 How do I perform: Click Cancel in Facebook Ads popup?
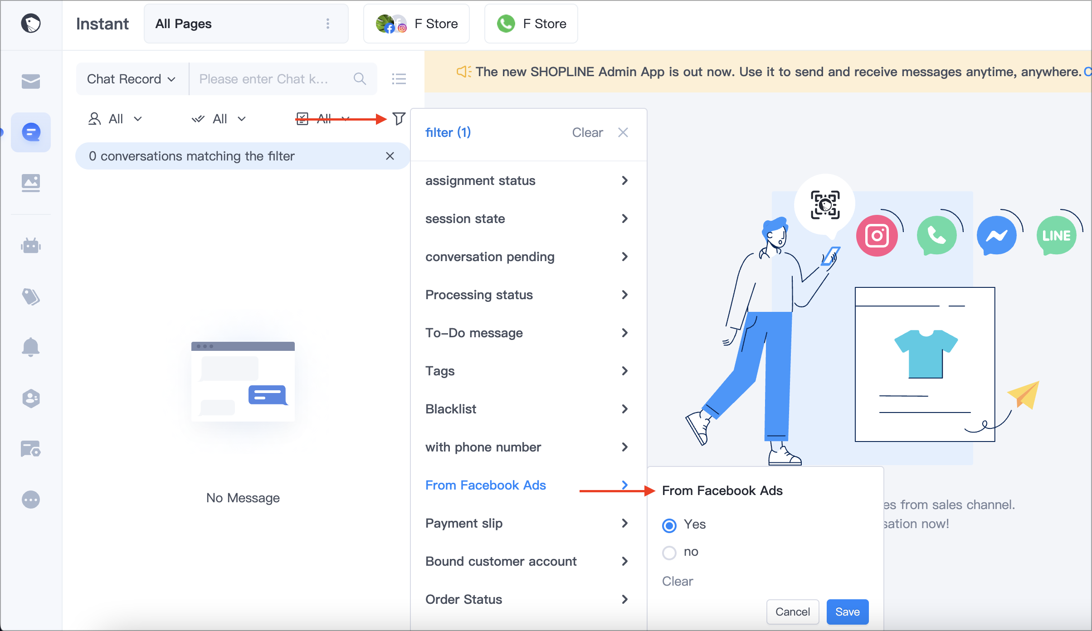[792, 612]
